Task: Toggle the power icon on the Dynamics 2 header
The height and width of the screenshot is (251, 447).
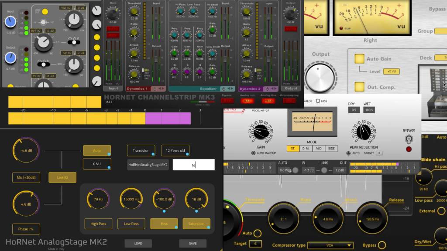Action: (267, 89)
